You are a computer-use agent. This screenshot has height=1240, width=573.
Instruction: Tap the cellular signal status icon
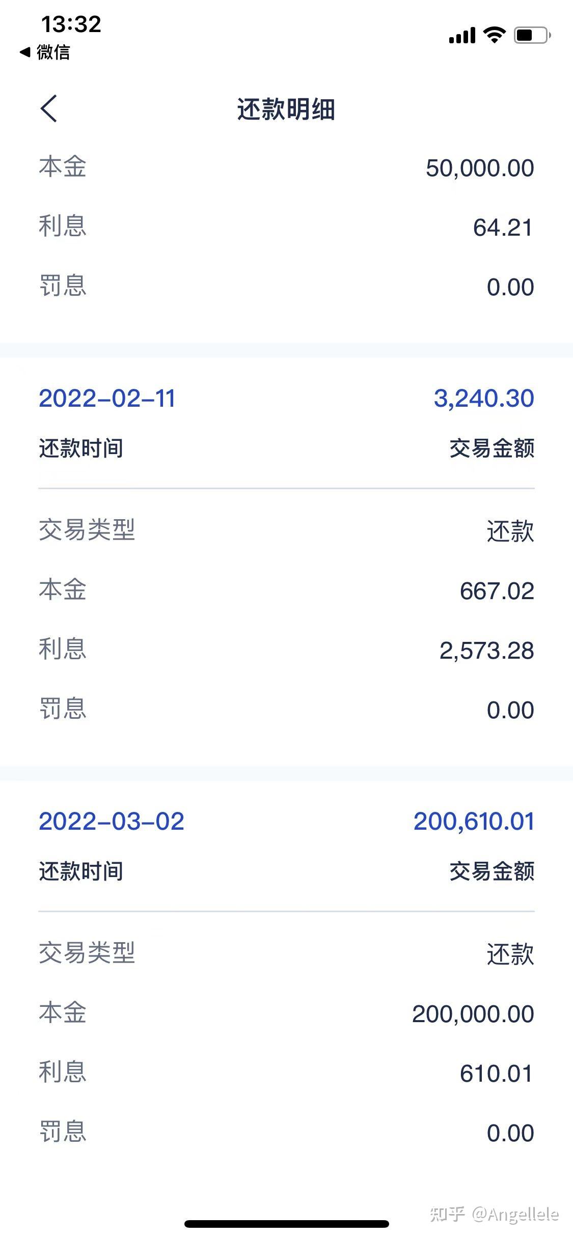click(x=462, y=36)
